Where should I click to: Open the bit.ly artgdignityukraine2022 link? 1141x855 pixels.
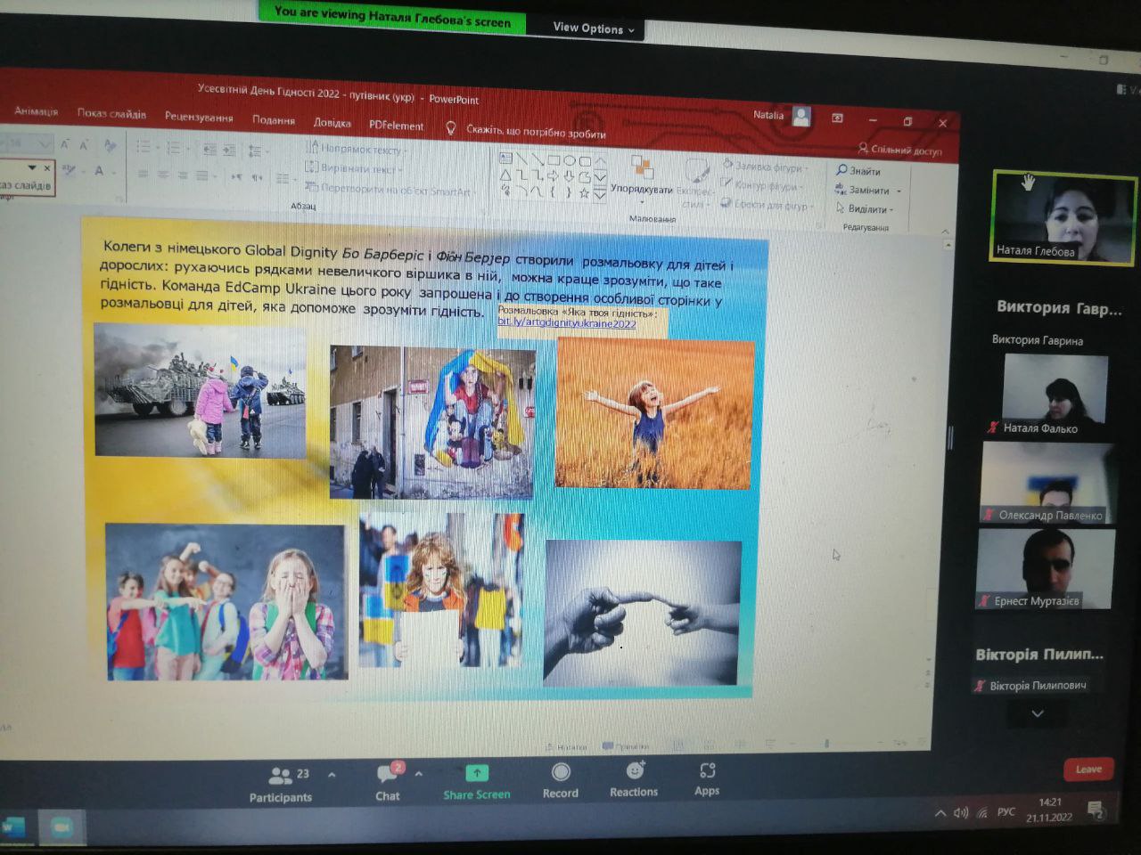tap(567, 323)
